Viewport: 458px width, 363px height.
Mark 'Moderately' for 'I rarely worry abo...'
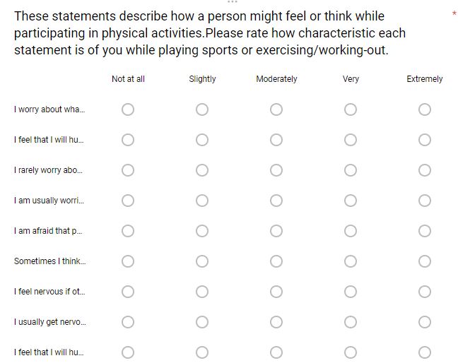[x=276, y=170]
